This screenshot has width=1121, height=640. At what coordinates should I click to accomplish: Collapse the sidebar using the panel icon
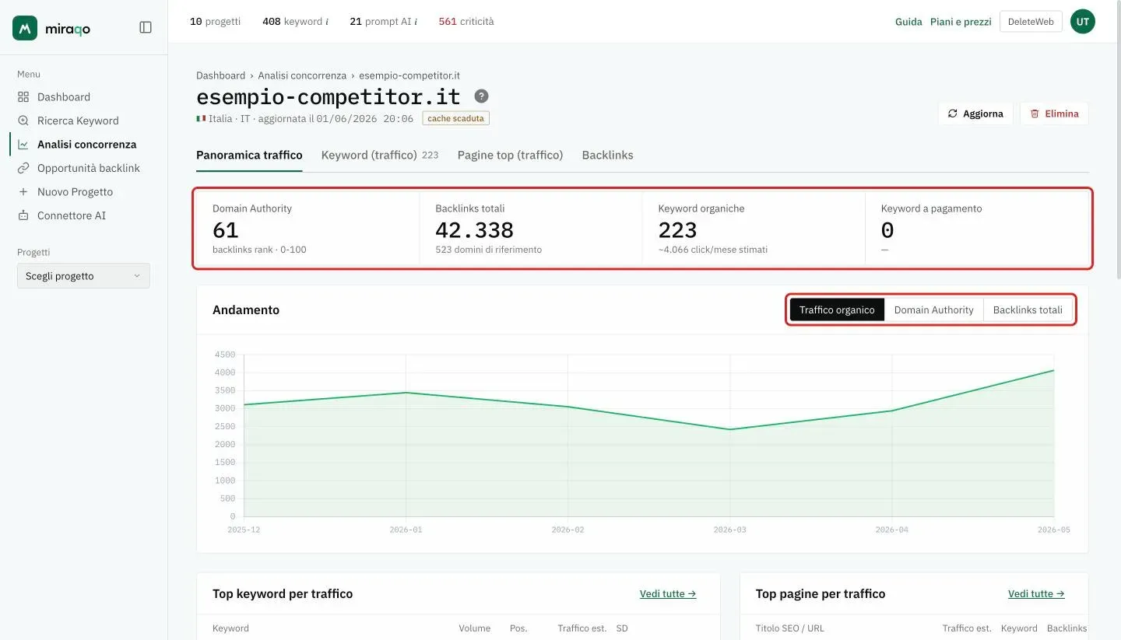tap(146, 27)
